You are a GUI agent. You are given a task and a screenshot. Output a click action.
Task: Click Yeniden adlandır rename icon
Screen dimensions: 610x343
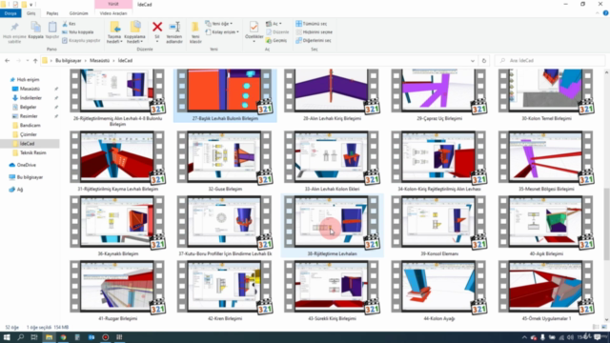point(174,27)
